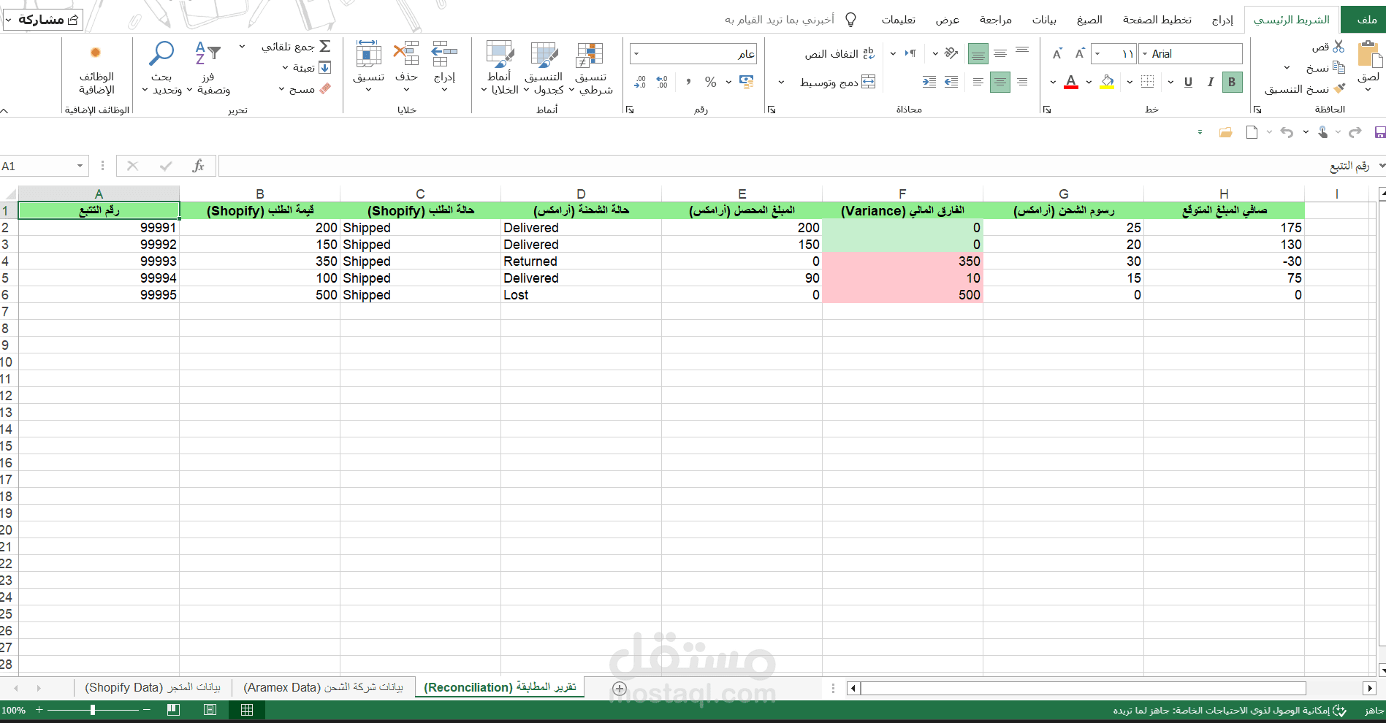Image resolution: width=1386 pixels, height=723 pixels.
Task: Toggle Wrap Text
Action: (839, 53)
